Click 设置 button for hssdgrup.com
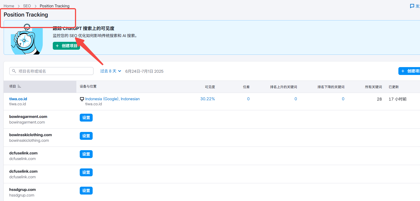 [x=86, y=191]
